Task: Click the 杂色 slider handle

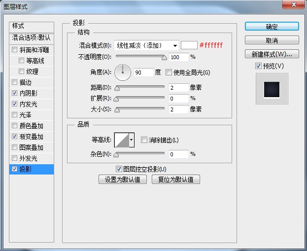Action: click(x=116, y=155)
